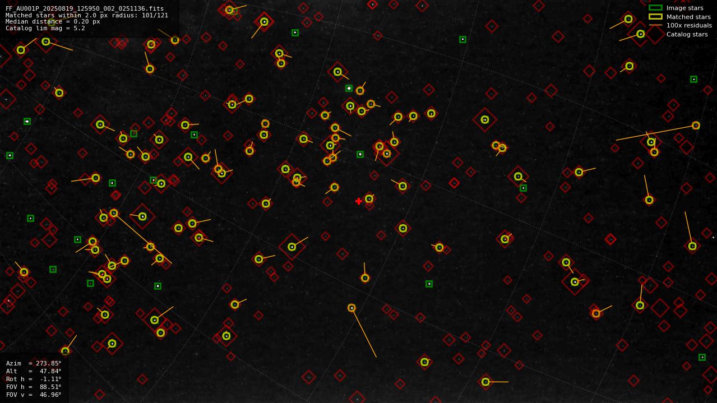Click the 'Rot h = -1.11°' readout
This screenshot has width=717, height=403.
point(34,379)
